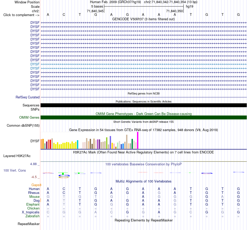
Task: Click 'Human Feb. 2009 (GRCh37/hg19)' heading
Action: [x=116, y=2]
